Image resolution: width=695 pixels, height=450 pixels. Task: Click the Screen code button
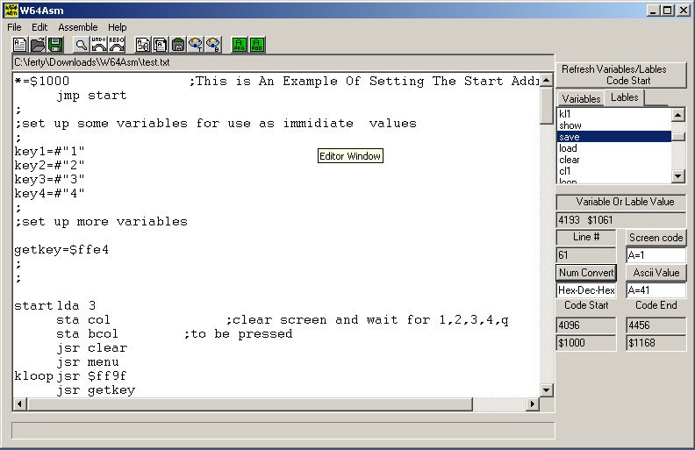coord(656,238)
